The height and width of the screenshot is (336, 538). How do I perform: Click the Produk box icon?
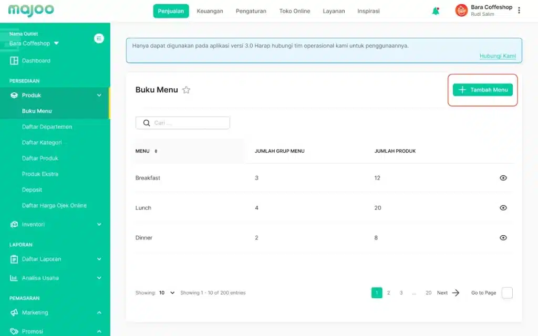pyautogui.click(x=14, y=96)
